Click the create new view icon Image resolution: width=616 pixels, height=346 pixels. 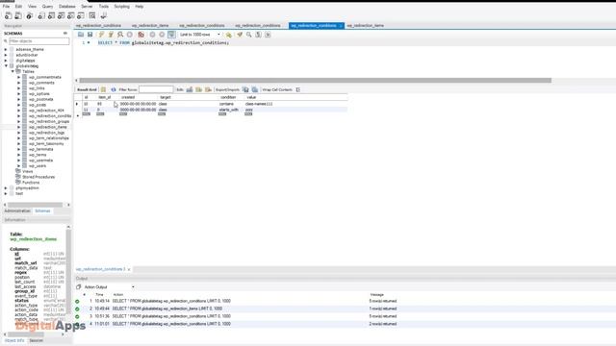[x=61, y=15]
